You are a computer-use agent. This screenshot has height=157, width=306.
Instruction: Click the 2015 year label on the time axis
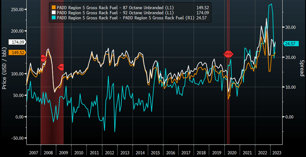pyautogui.click(x=155, y=152)
